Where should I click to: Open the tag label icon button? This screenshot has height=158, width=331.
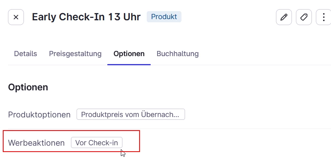tap(304, 17)
